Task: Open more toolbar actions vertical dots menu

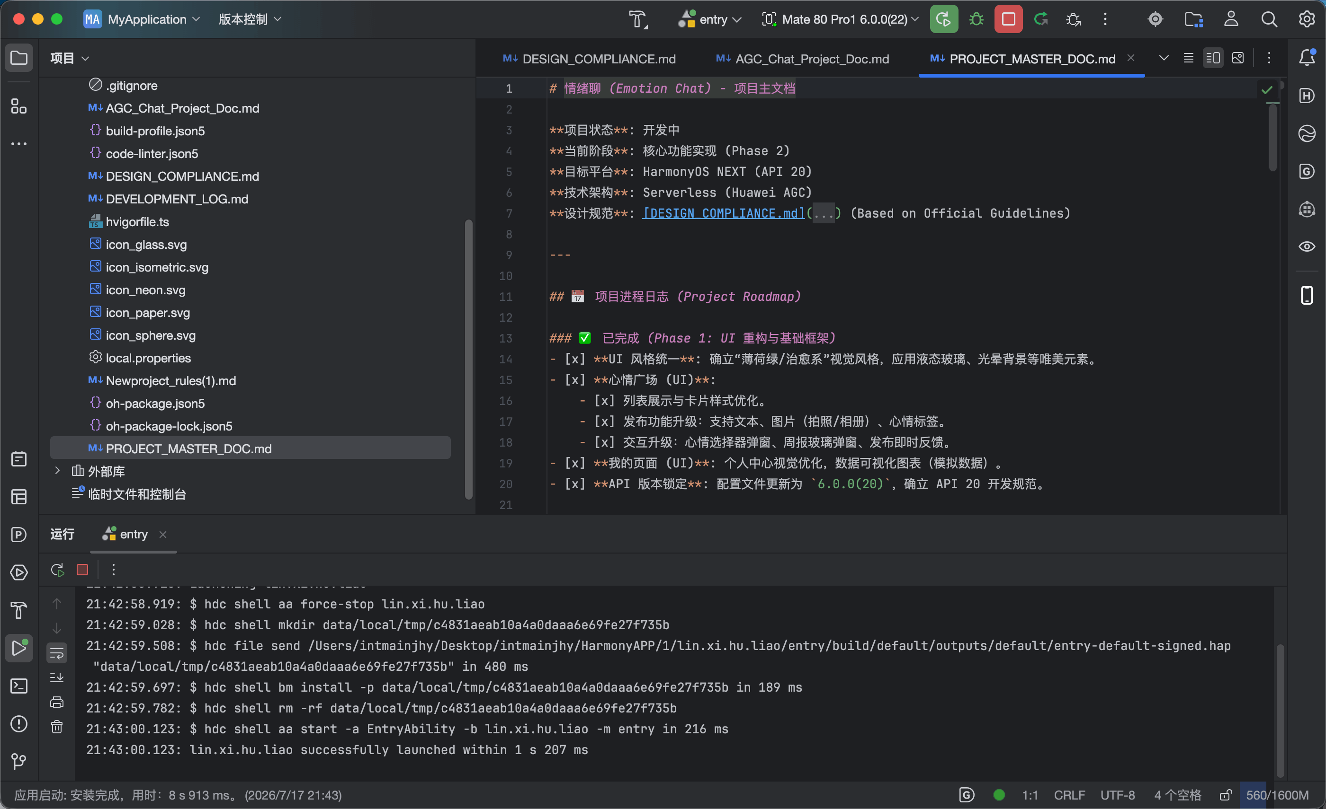Action: click(1105, 19)
